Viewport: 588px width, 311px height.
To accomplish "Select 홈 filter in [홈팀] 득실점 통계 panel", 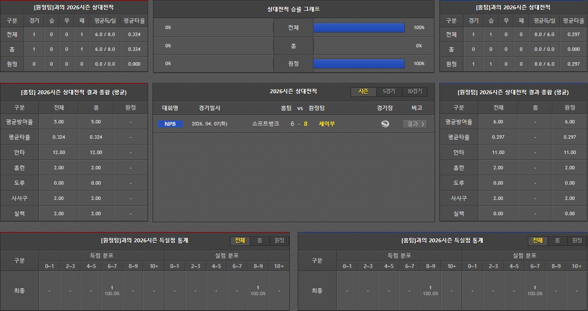I will tap(557, 240).
